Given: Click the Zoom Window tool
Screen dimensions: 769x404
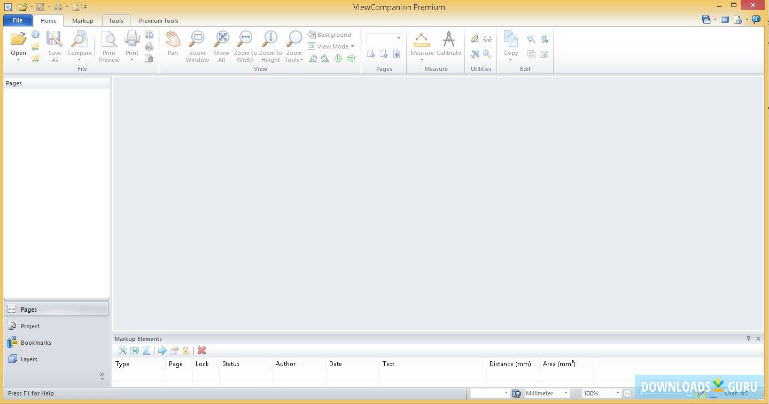Looking at the screenshot, I should (x=197, y=39).
